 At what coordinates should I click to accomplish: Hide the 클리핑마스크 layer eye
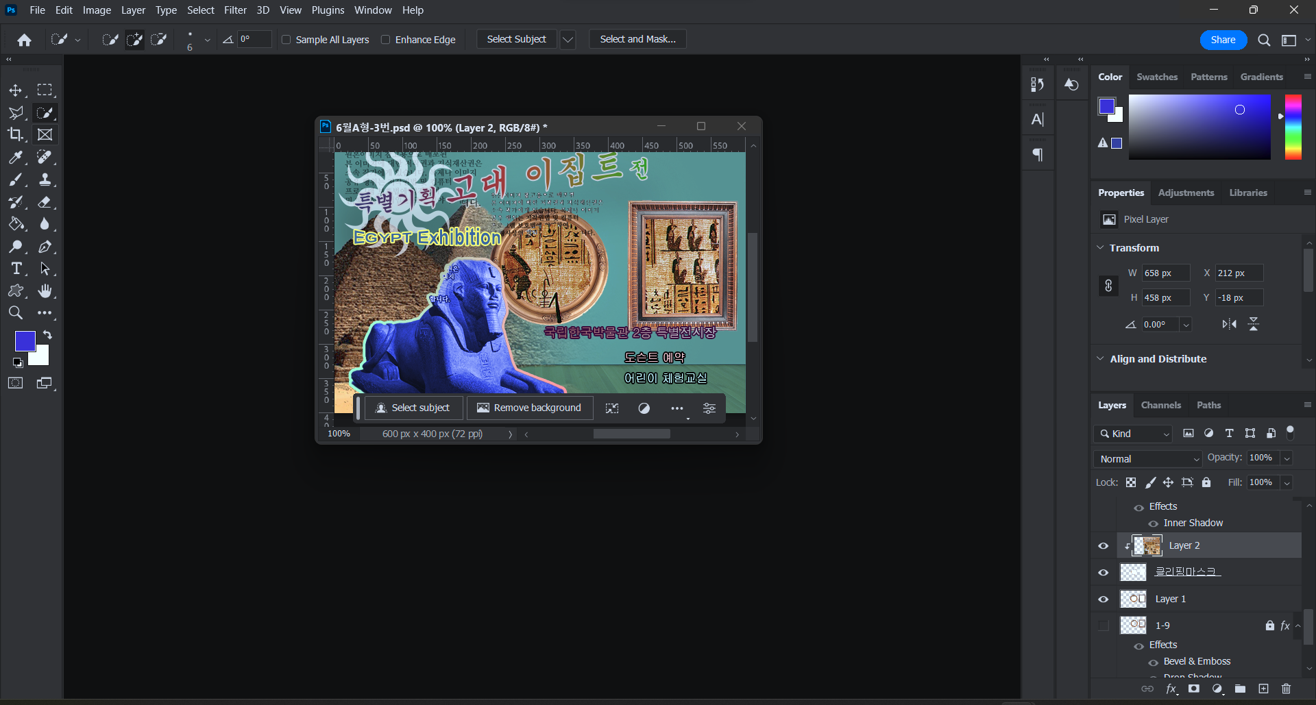point(1104,573)
